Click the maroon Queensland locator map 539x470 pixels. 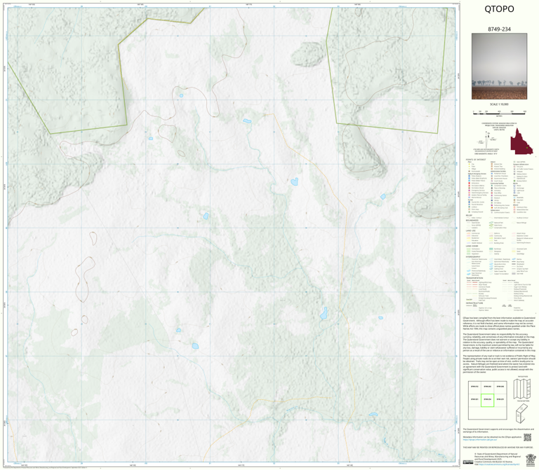coord(521,141)
